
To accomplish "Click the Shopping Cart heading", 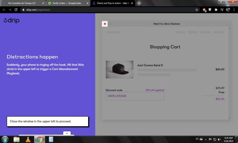I will coord(165,47).
